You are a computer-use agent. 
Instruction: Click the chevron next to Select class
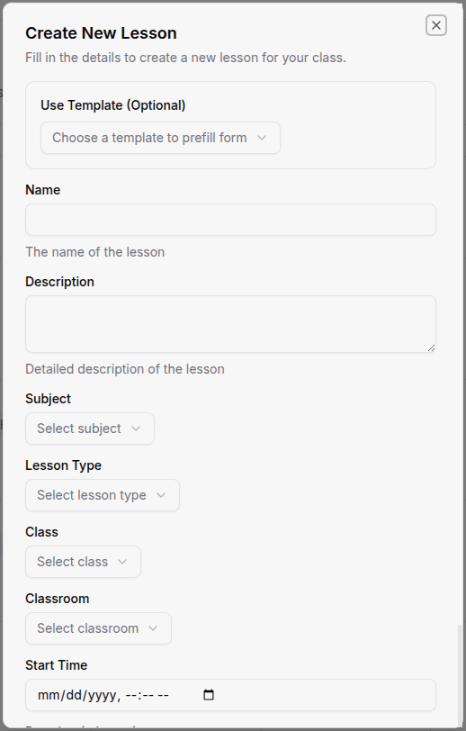click(122, 562)
